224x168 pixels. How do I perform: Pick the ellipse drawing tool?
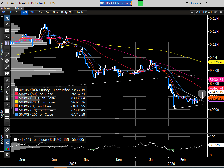click(7, 61)
